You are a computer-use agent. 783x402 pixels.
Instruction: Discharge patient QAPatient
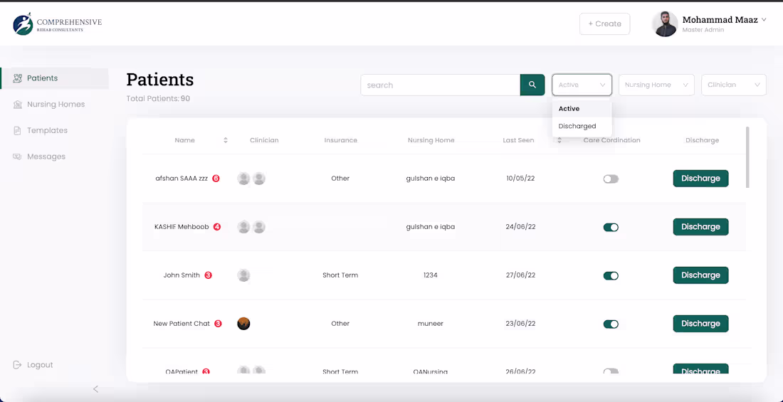(x=700, y=369)
